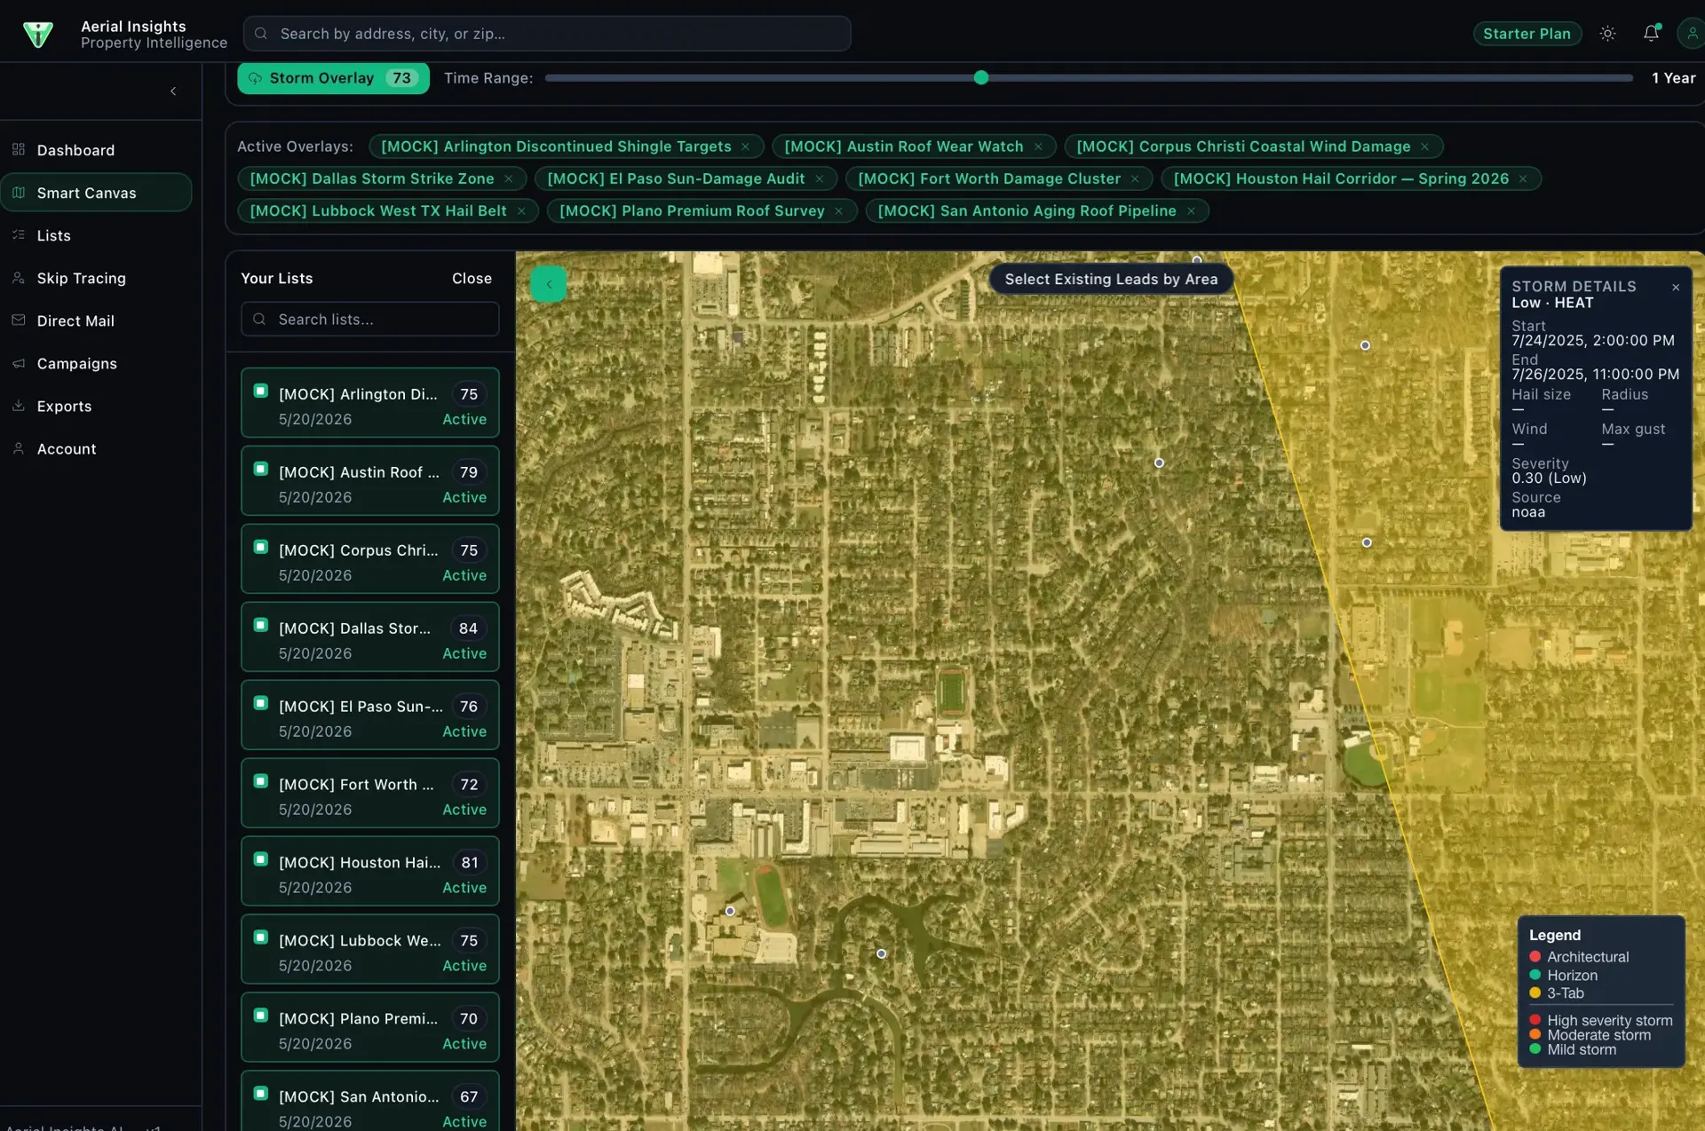Open Dashboard in the sidebar

96,150
